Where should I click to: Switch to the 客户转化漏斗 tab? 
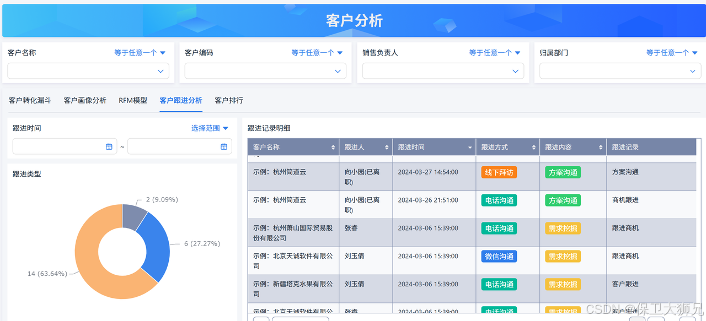[30, 101]
